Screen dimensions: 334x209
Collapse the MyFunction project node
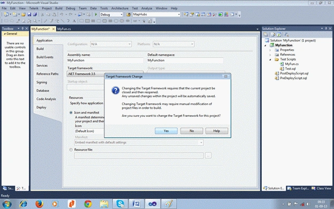pos(265,46)
